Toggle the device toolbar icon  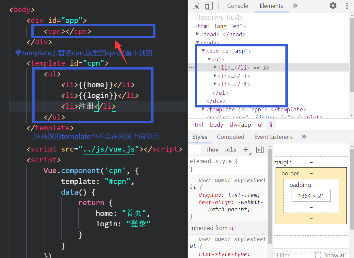coord(209,6)
